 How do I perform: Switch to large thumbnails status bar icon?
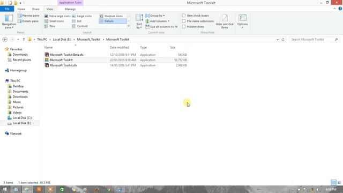tap(339, 182)
